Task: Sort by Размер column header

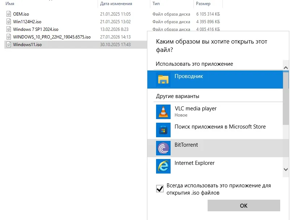Action: (203, 4)
